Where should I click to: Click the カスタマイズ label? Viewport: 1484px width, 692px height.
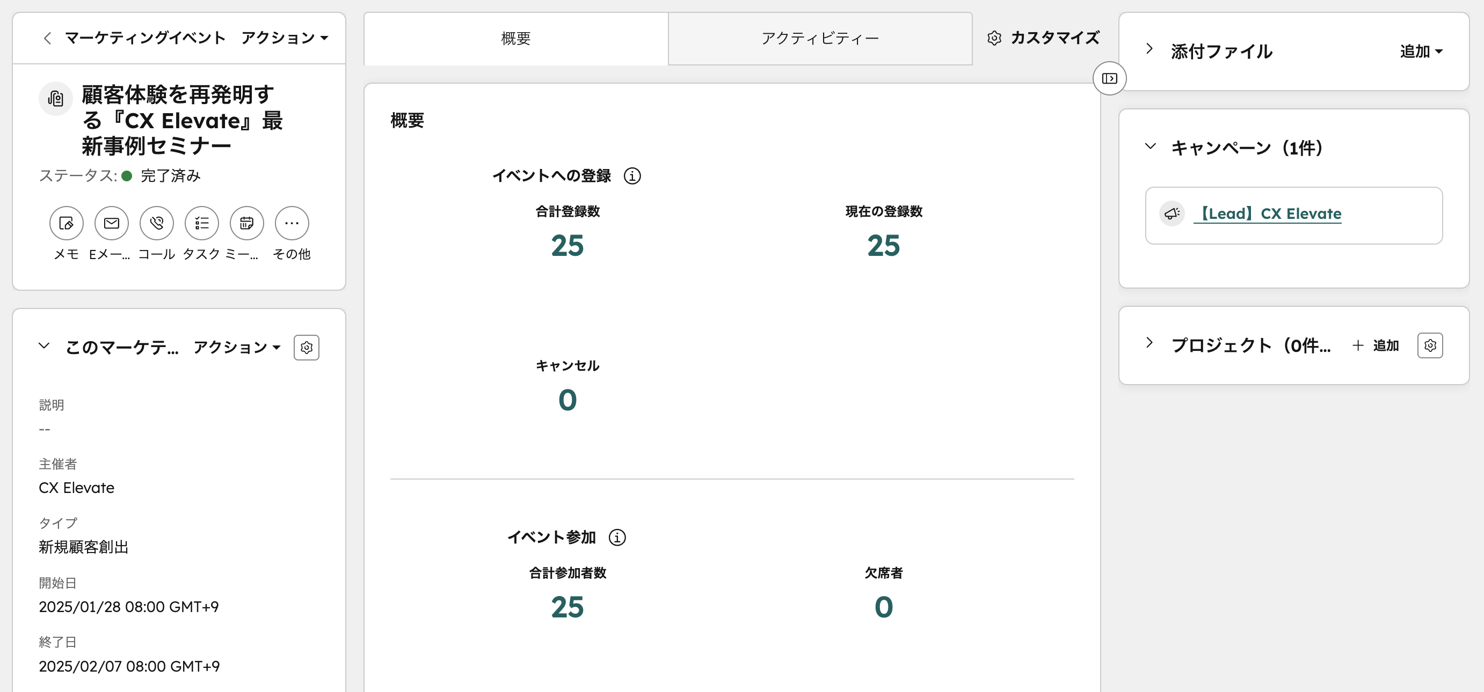coord(1056,38)
